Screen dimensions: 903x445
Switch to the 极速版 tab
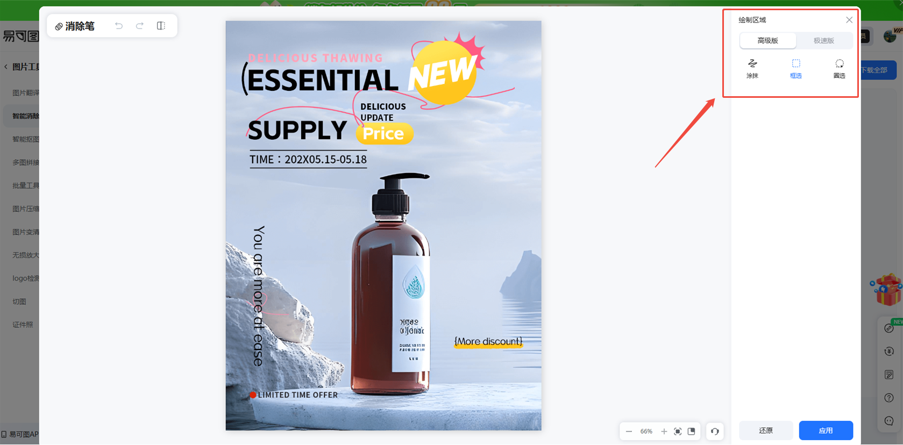pos(823,40)
